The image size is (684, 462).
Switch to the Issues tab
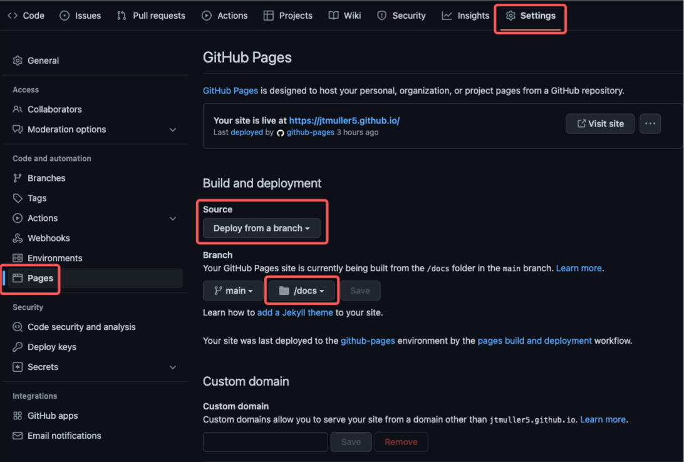point(80,16)
